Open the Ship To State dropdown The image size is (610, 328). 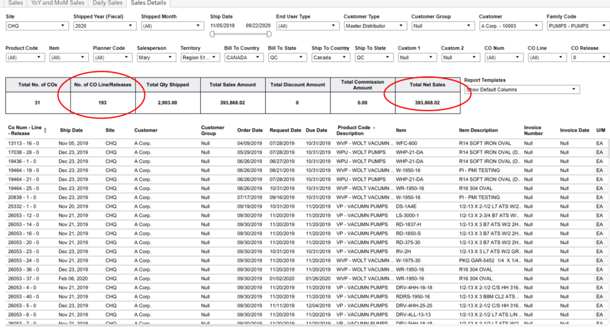coord(374,58)
